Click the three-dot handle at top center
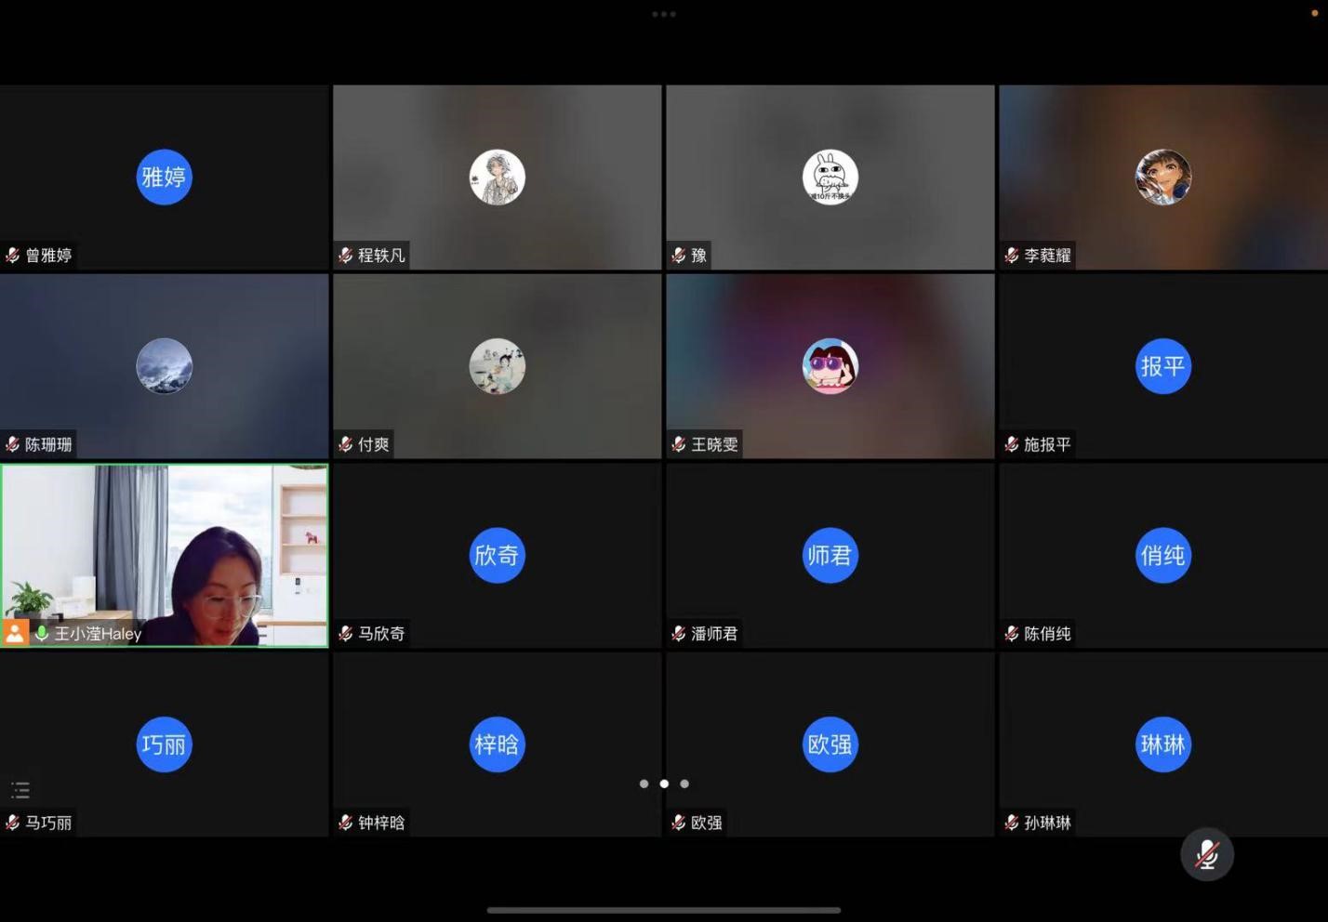Screen dimensions: 1328x922 tap(663, 14)
